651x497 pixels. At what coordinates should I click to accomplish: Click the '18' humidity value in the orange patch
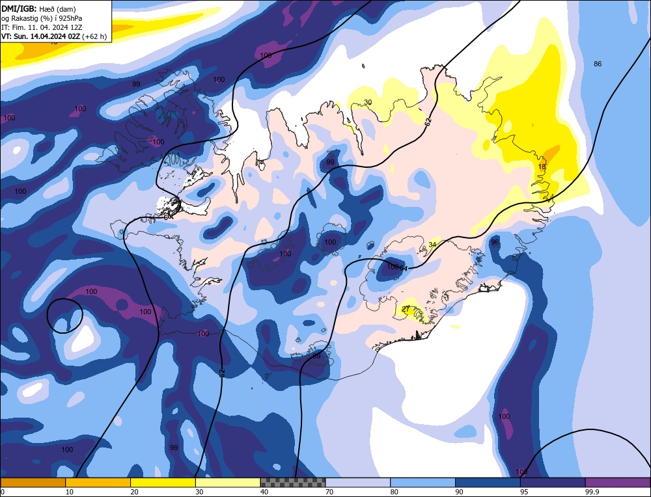coord(542,167)
